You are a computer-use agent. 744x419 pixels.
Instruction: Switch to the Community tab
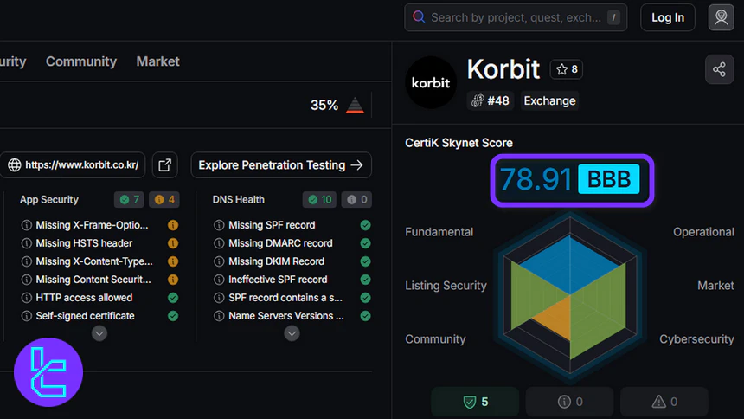click(x=81, y=61)
